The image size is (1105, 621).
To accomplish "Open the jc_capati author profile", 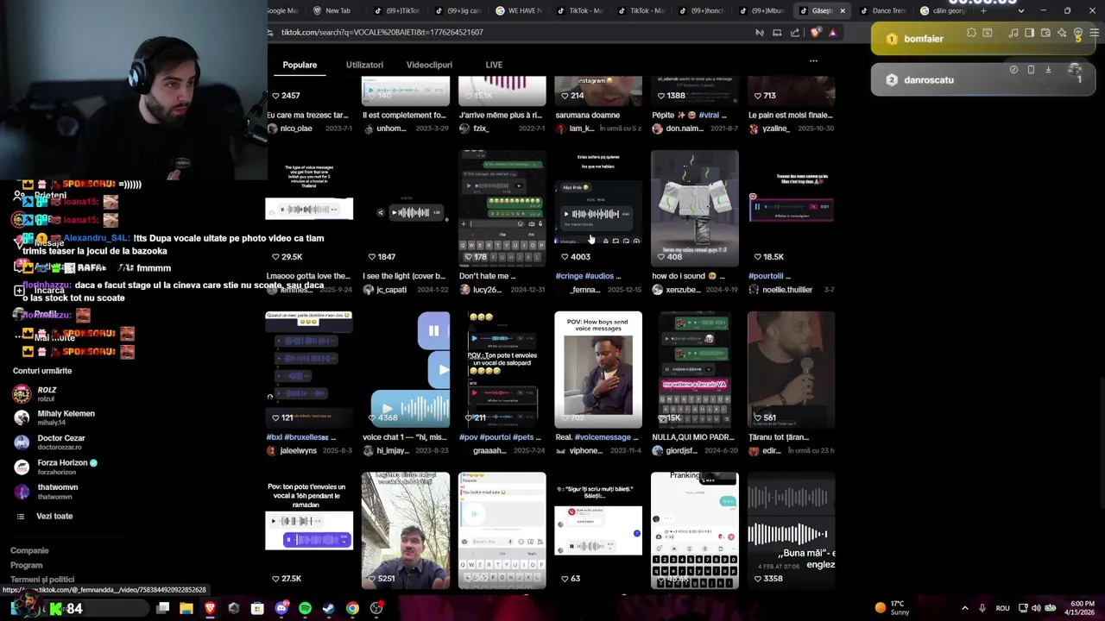I will (x=391, y=290).
